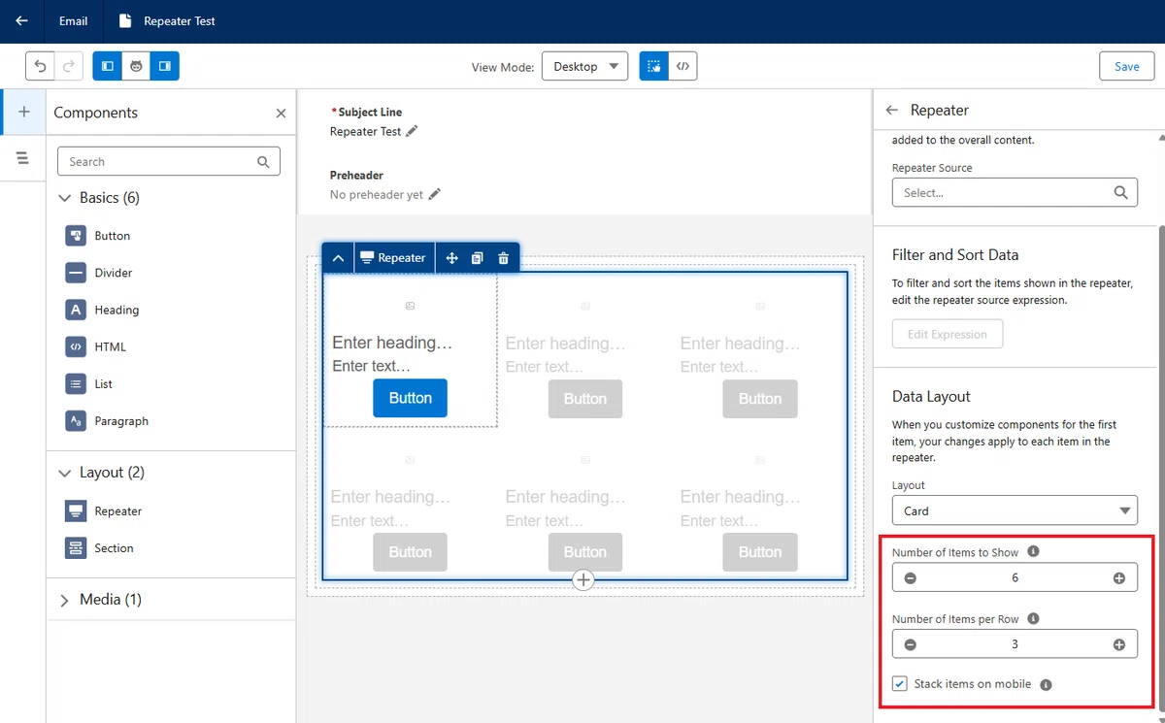Uncheck Stack items on mobile
Image resolution: width=1165 pixels, height=723 pixels.
coord(900,684)
